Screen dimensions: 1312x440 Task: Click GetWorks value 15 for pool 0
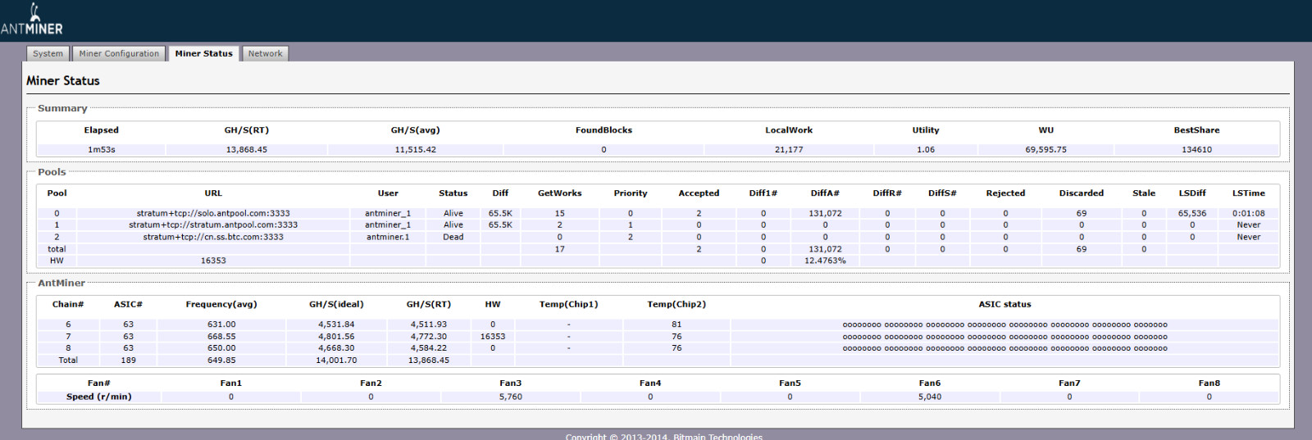[x=560, y=213]
